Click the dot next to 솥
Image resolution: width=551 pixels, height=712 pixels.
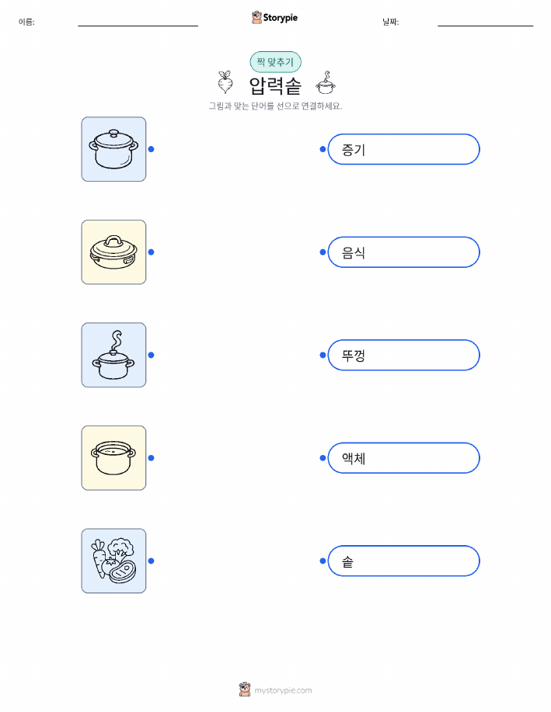(x=323, y=561)
